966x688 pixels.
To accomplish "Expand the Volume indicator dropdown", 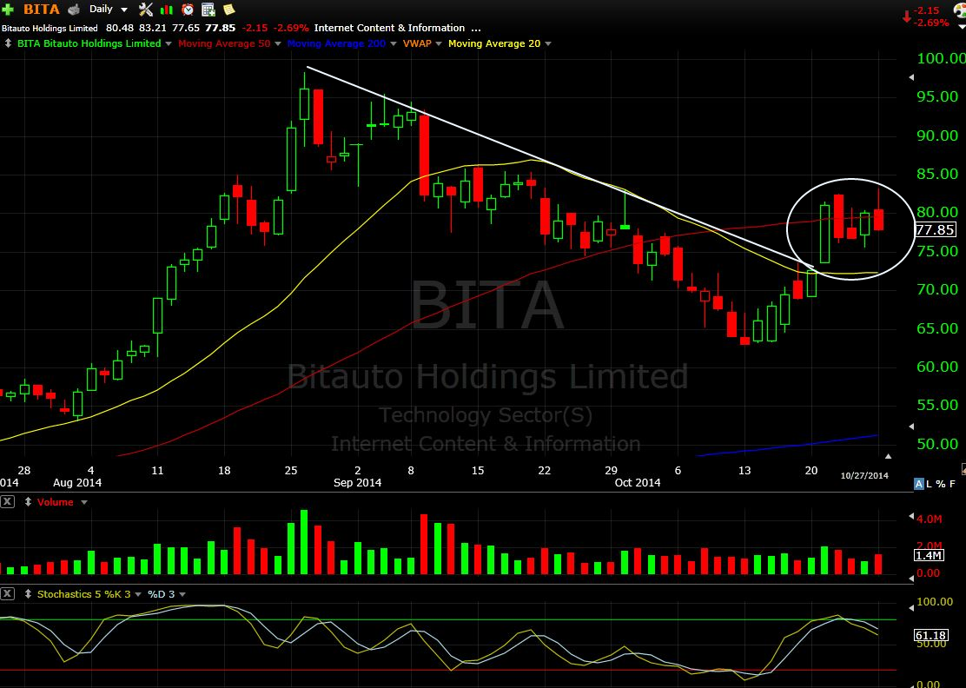I will [83, 502].
